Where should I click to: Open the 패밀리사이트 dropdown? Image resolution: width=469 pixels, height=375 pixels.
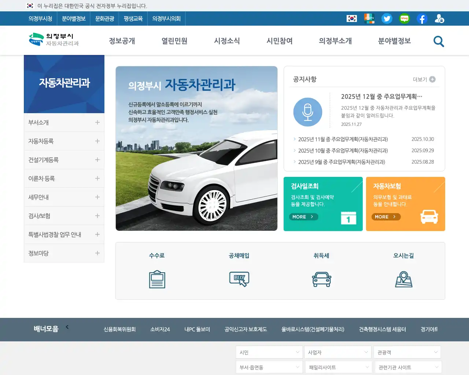tap(338, 367)
